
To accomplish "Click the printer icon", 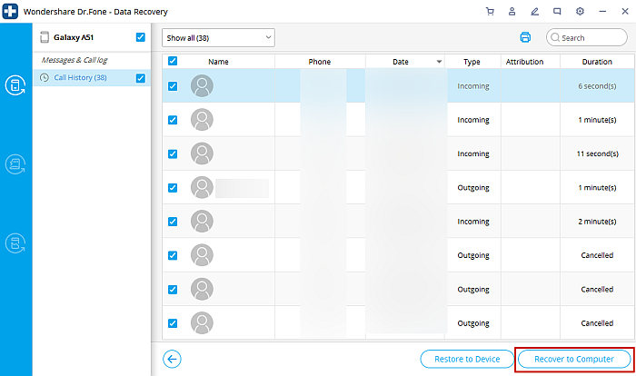I will click(x=525, y=37).
